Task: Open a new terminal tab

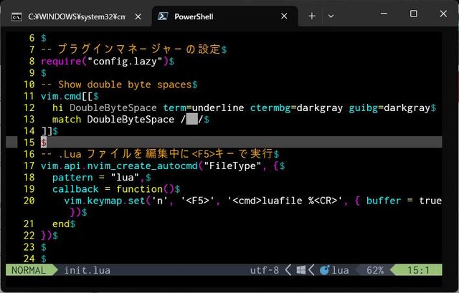Action: point(312,16)
